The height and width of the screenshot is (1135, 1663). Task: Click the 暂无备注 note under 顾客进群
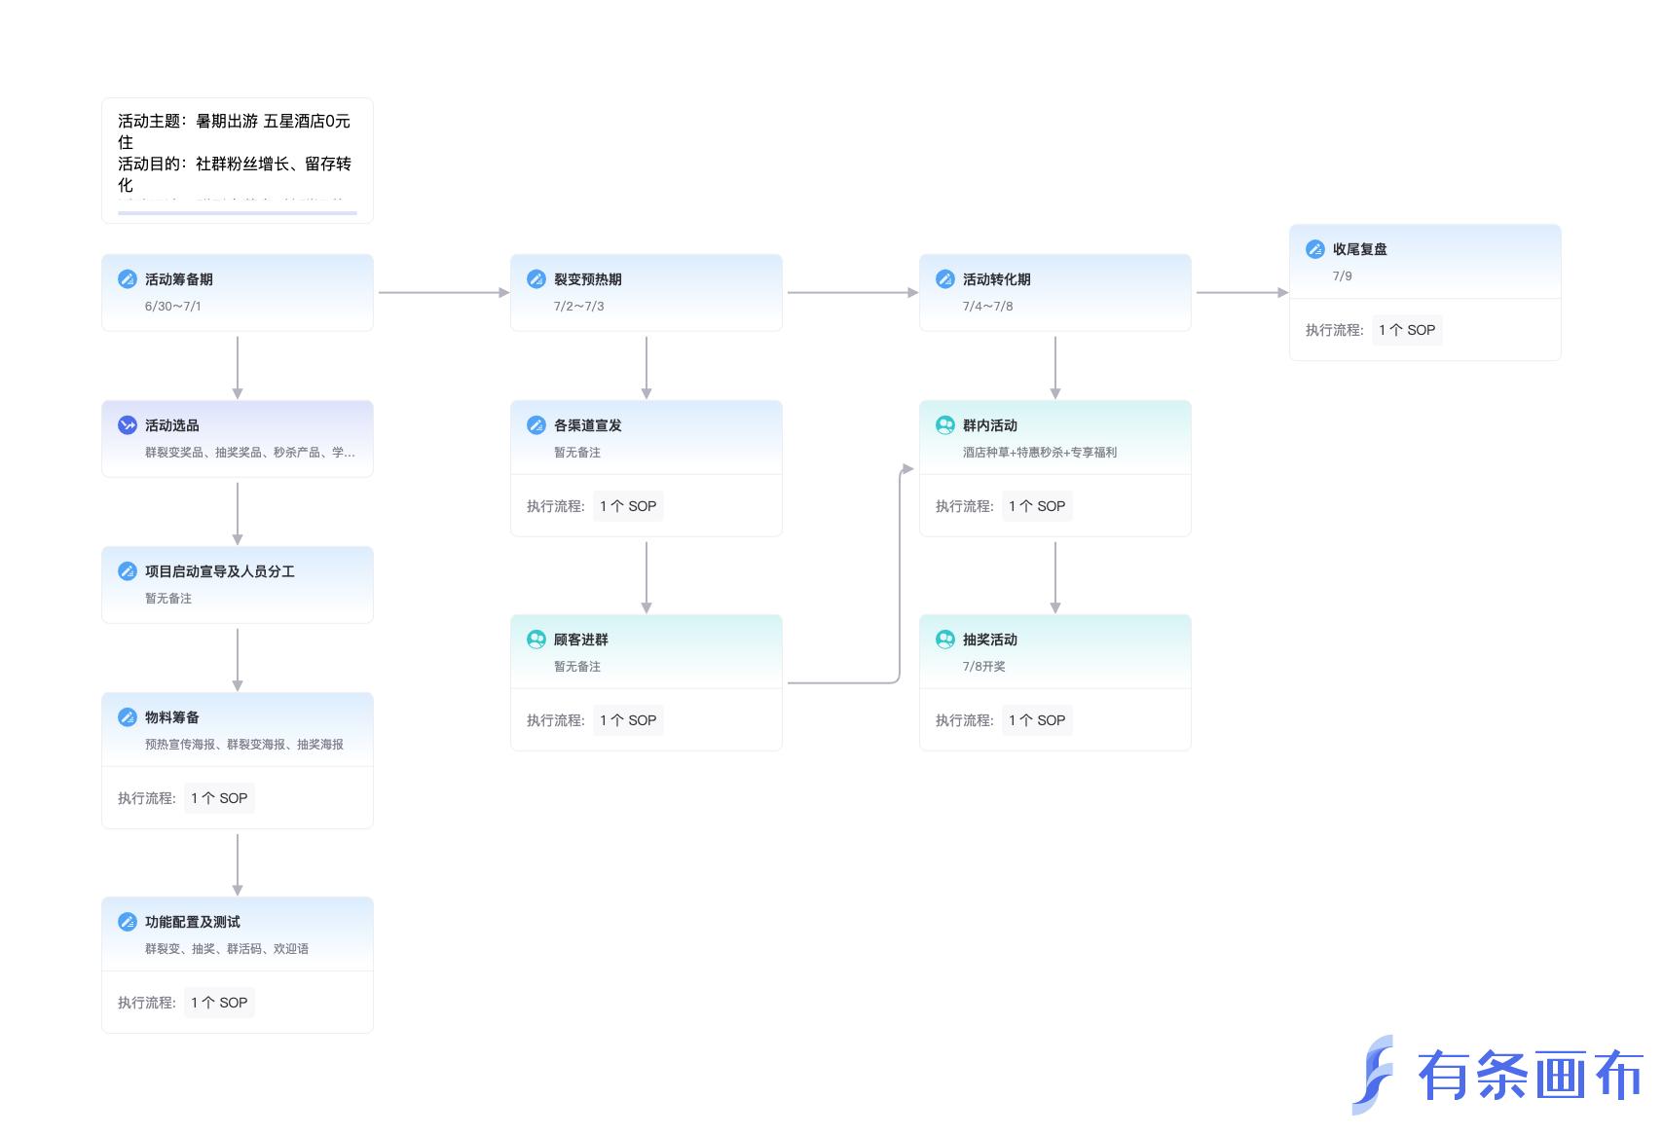tap(577, 667)
